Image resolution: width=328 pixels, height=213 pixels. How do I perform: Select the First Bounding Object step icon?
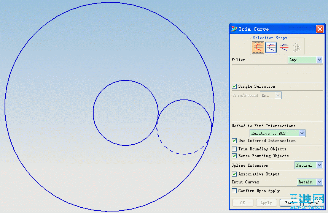point(271,47)
